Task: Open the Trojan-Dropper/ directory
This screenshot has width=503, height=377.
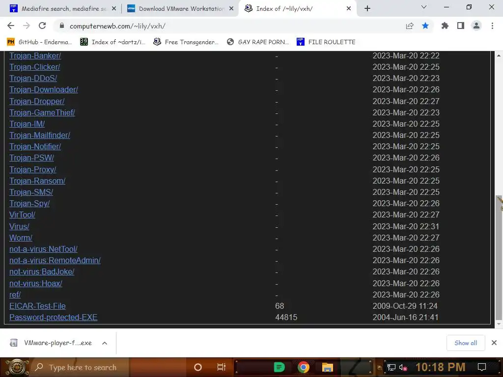Action: click(x=37, y=101)
